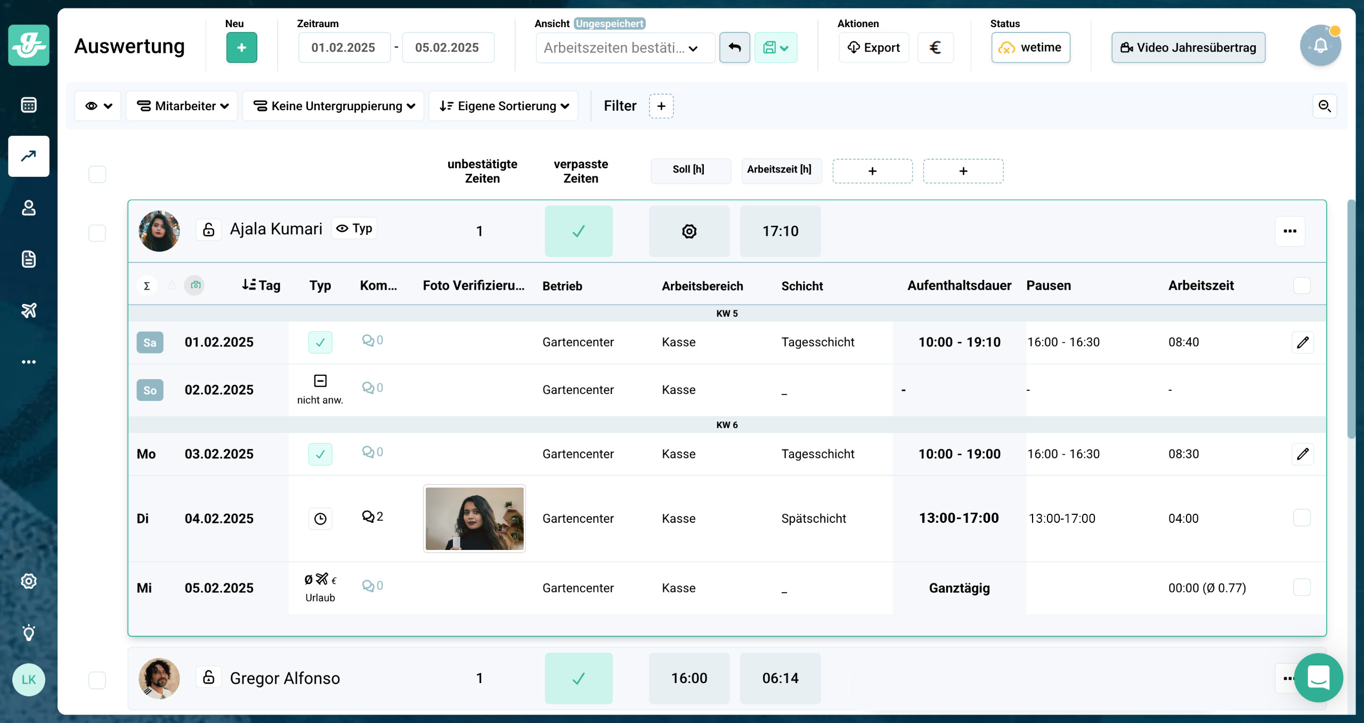Edit the 01.02.2025 entry with pencil icon
Viewport: 1364px width, 723px height.
tap(1302, 342)
